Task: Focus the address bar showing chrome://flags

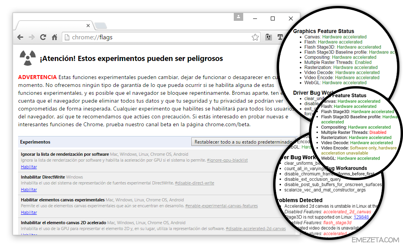Action: [161, 37]
